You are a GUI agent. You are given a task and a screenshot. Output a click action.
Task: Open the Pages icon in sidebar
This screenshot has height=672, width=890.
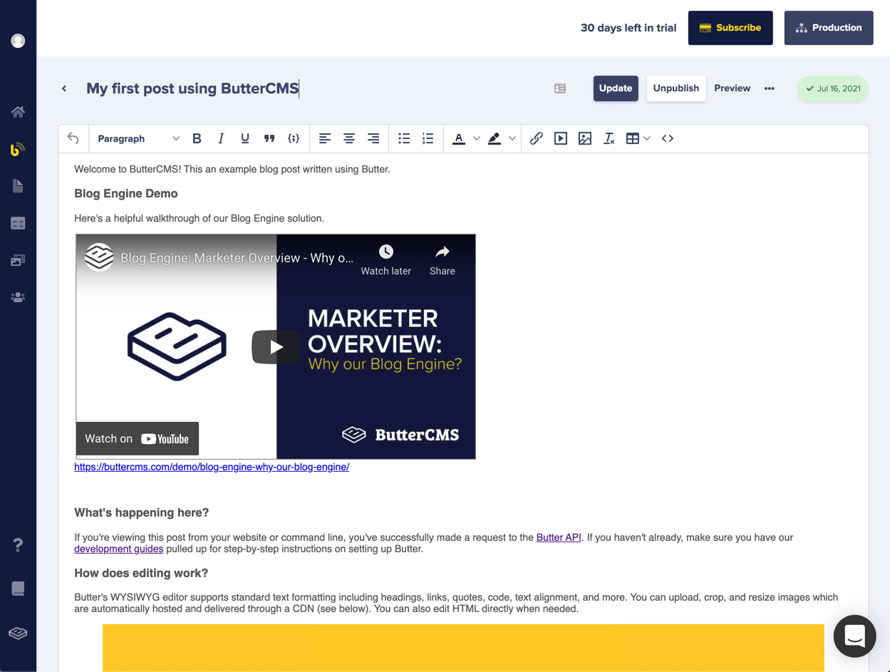[18, 186]
